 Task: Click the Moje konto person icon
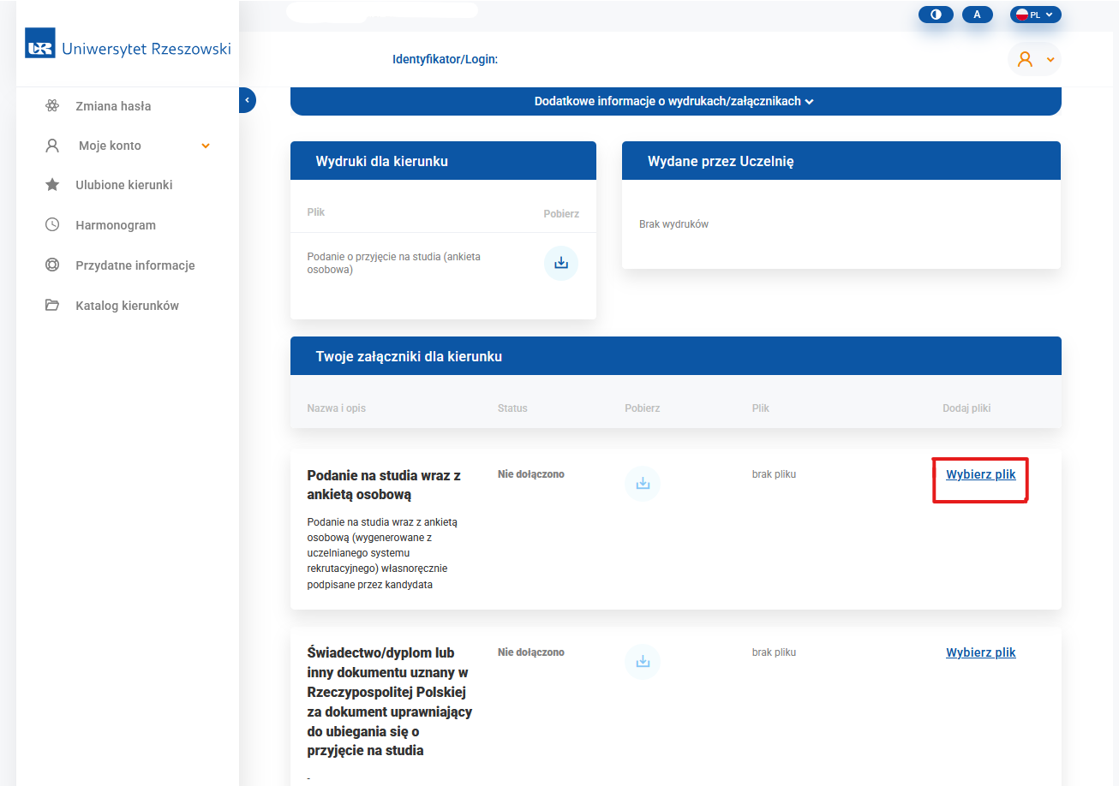coord(52,146)
